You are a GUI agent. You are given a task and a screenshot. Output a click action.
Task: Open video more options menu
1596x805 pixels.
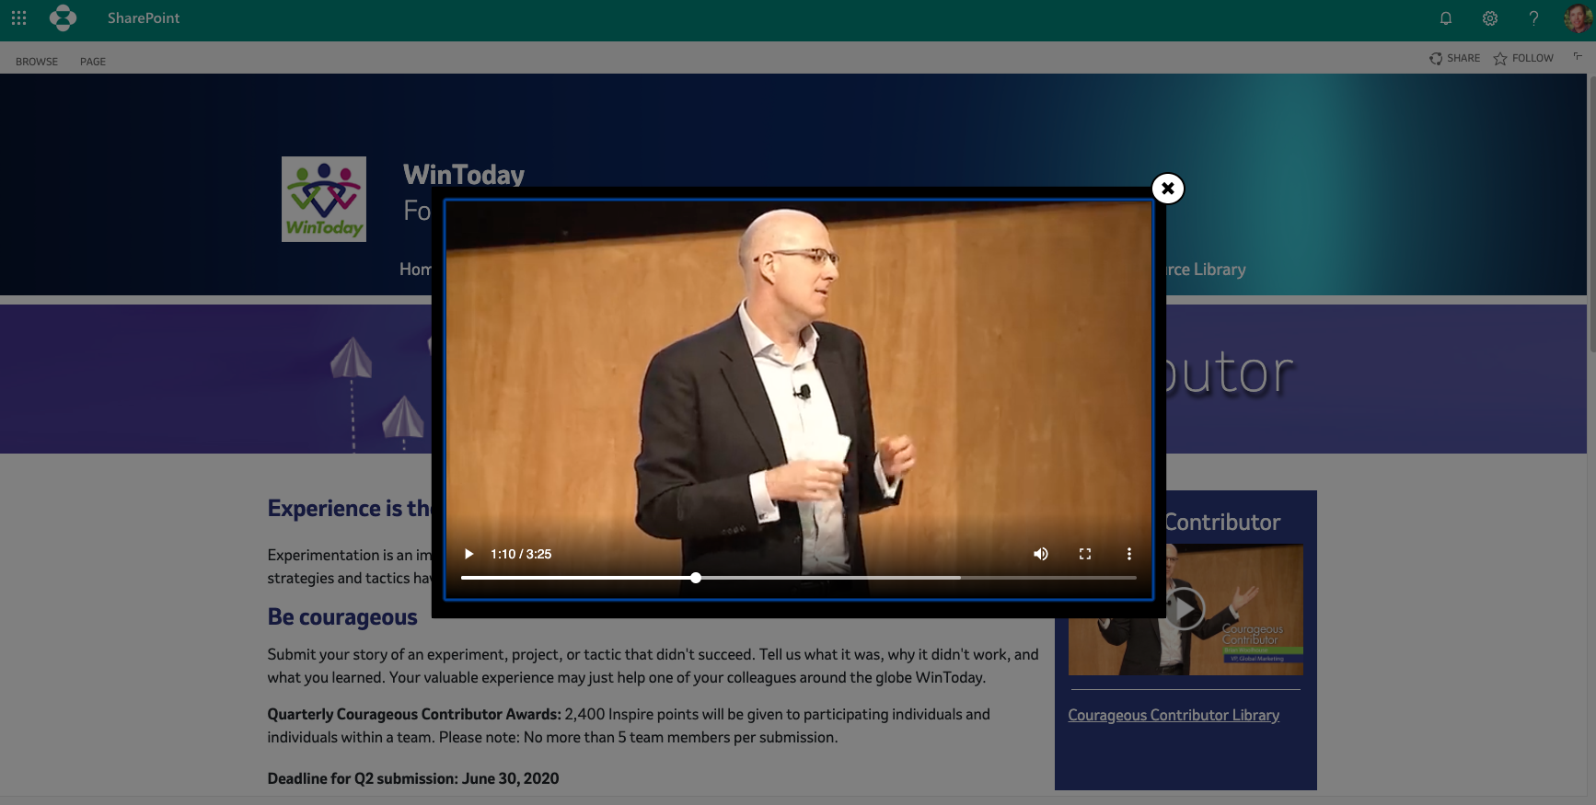pos(1129,554)
